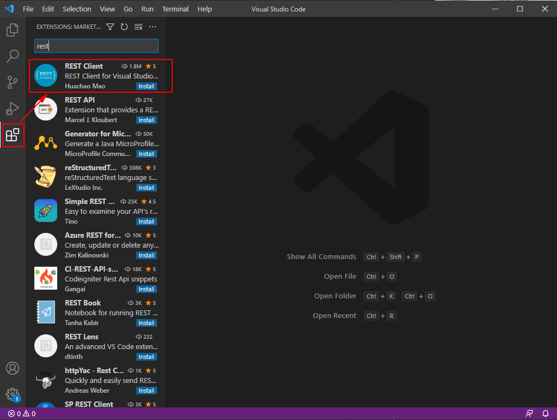557x420 pixels.
Task: Click the reStructuredText extension scroll icon
Action: tap(46, 177)
